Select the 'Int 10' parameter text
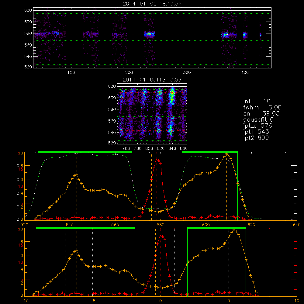This screenshot has height=304, width=304. [x=257, y=101]
